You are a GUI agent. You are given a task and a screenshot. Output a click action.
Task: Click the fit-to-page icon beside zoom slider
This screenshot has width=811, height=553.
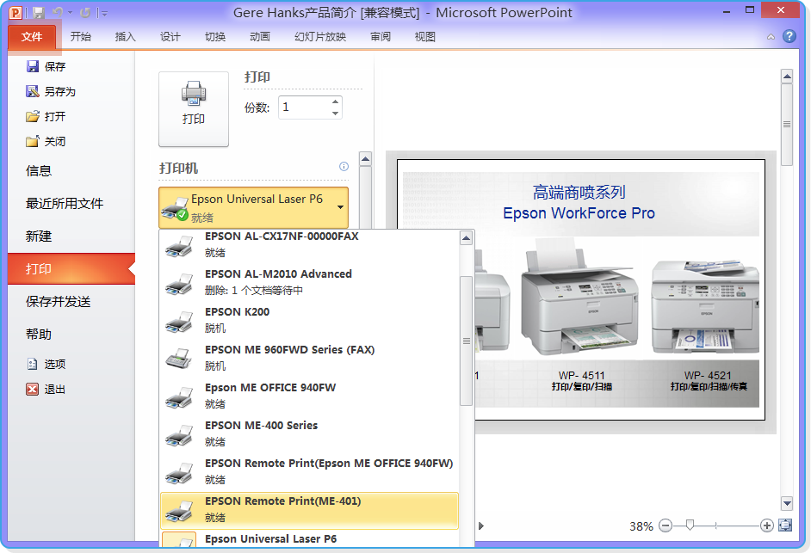point(784,525)
